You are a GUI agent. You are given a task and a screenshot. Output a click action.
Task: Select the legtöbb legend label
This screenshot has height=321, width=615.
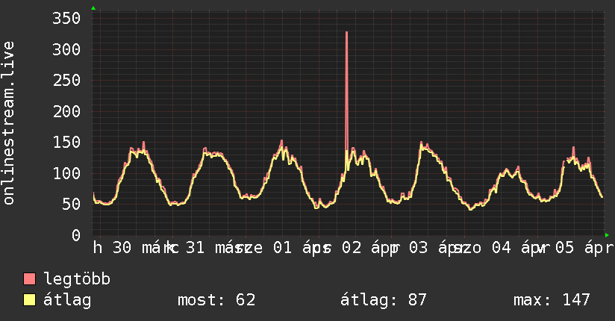pyautogui.click(x=77, y=278)
